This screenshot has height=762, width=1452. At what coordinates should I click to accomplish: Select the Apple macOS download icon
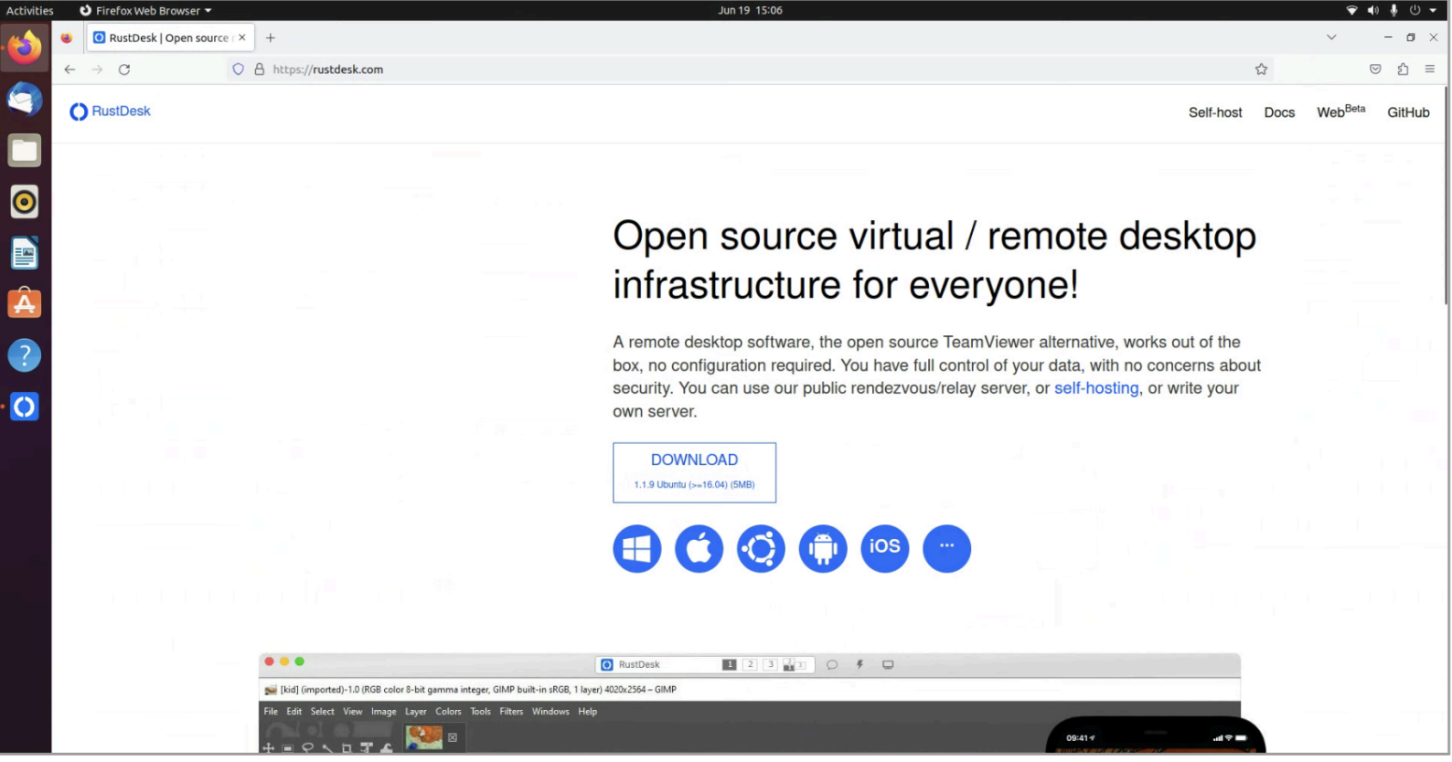coord(699,549)
